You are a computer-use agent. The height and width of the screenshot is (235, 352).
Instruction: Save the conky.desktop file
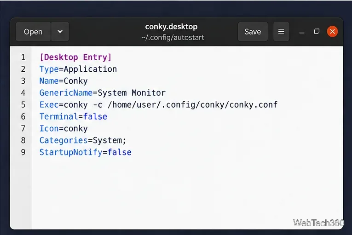253,32
